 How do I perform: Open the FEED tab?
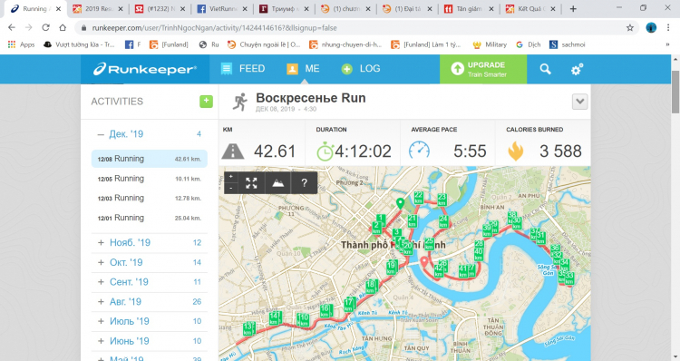[x=243, y=69]
